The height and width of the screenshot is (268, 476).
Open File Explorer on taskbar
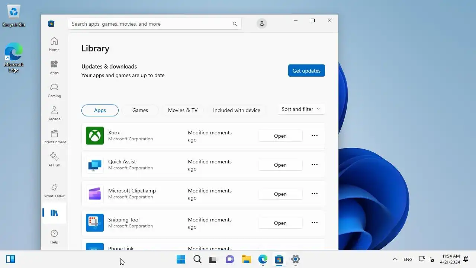tap(246, 259)
